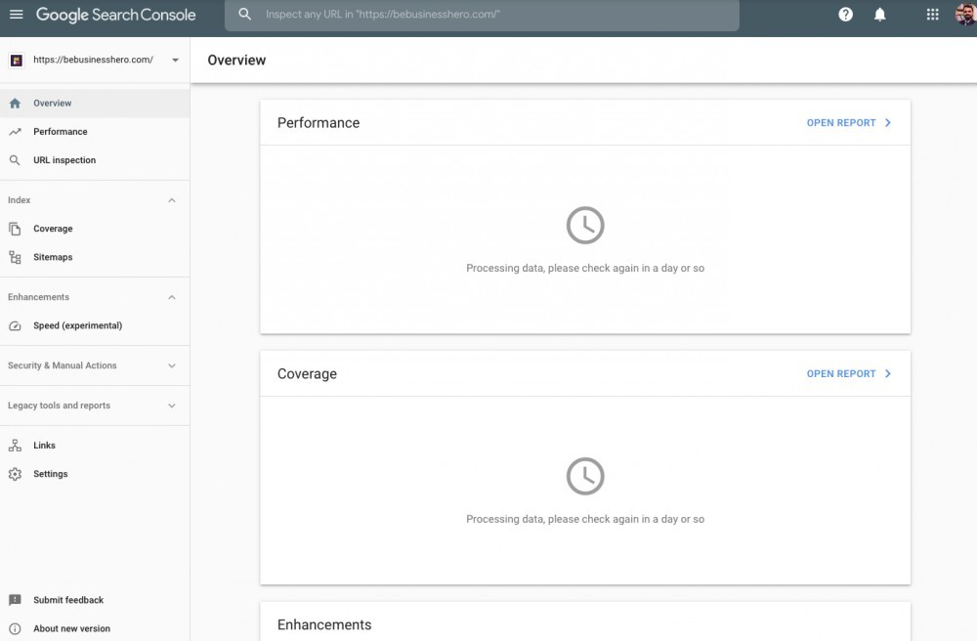The height and width of the screenshot is (641, 977).
Task: Open URL inspection from the sidebar
Action: (x=95, y=160)
